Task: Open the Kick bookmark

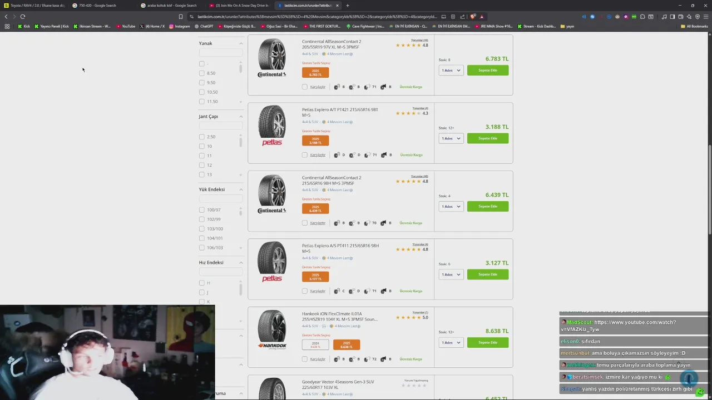Action: (x=24, y=26)
